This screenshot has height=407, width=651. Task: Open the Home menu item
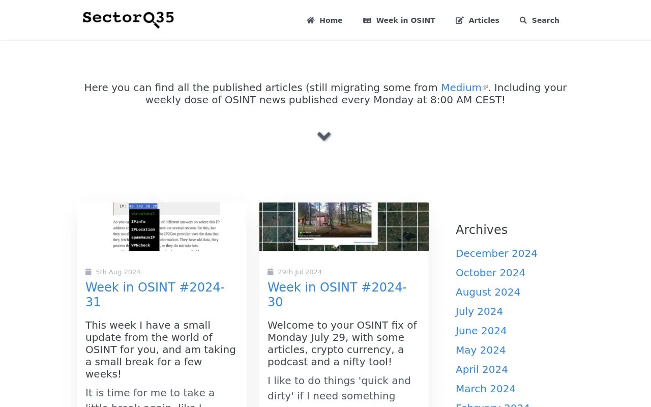tap(324, 20)
